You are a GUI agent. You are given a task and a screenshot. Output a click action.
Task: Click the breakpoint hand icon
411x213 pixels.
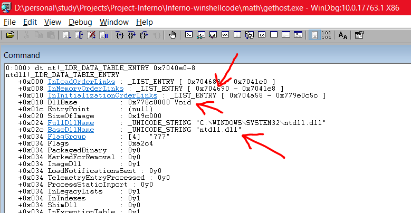pyautogui.click(x=172, y=35)
